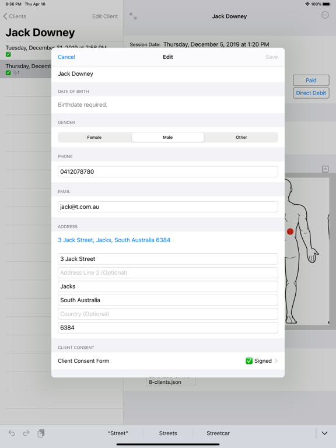Screen dimensions: 336x448
Task: Edit the Jacks city field
Action: [168, 286]
